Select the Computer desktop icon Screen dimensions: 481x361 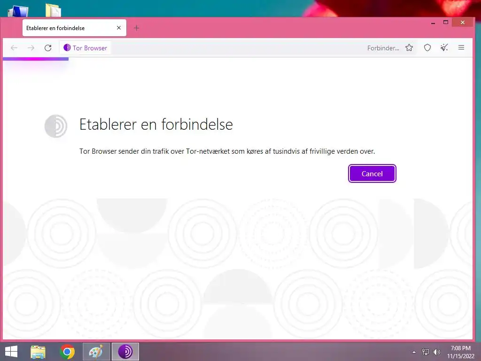click(18, 11)
